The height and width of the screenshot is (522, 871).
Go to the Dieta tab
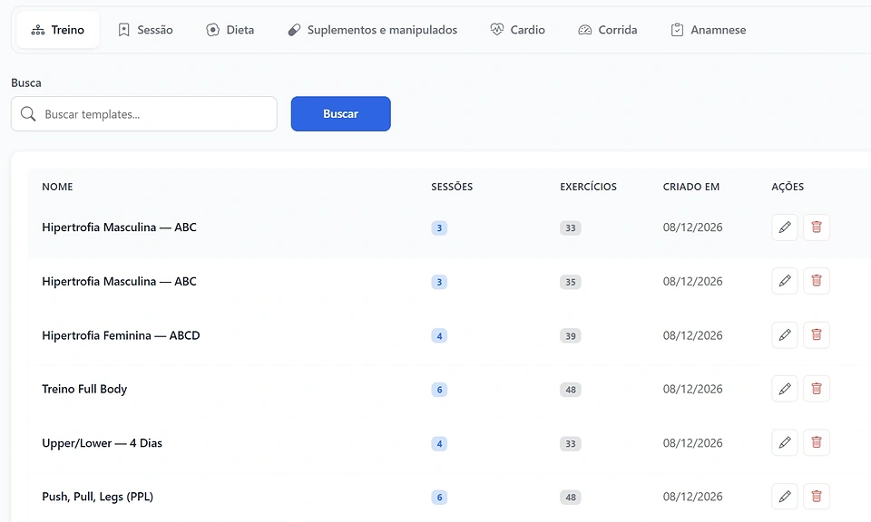(230, 30)
